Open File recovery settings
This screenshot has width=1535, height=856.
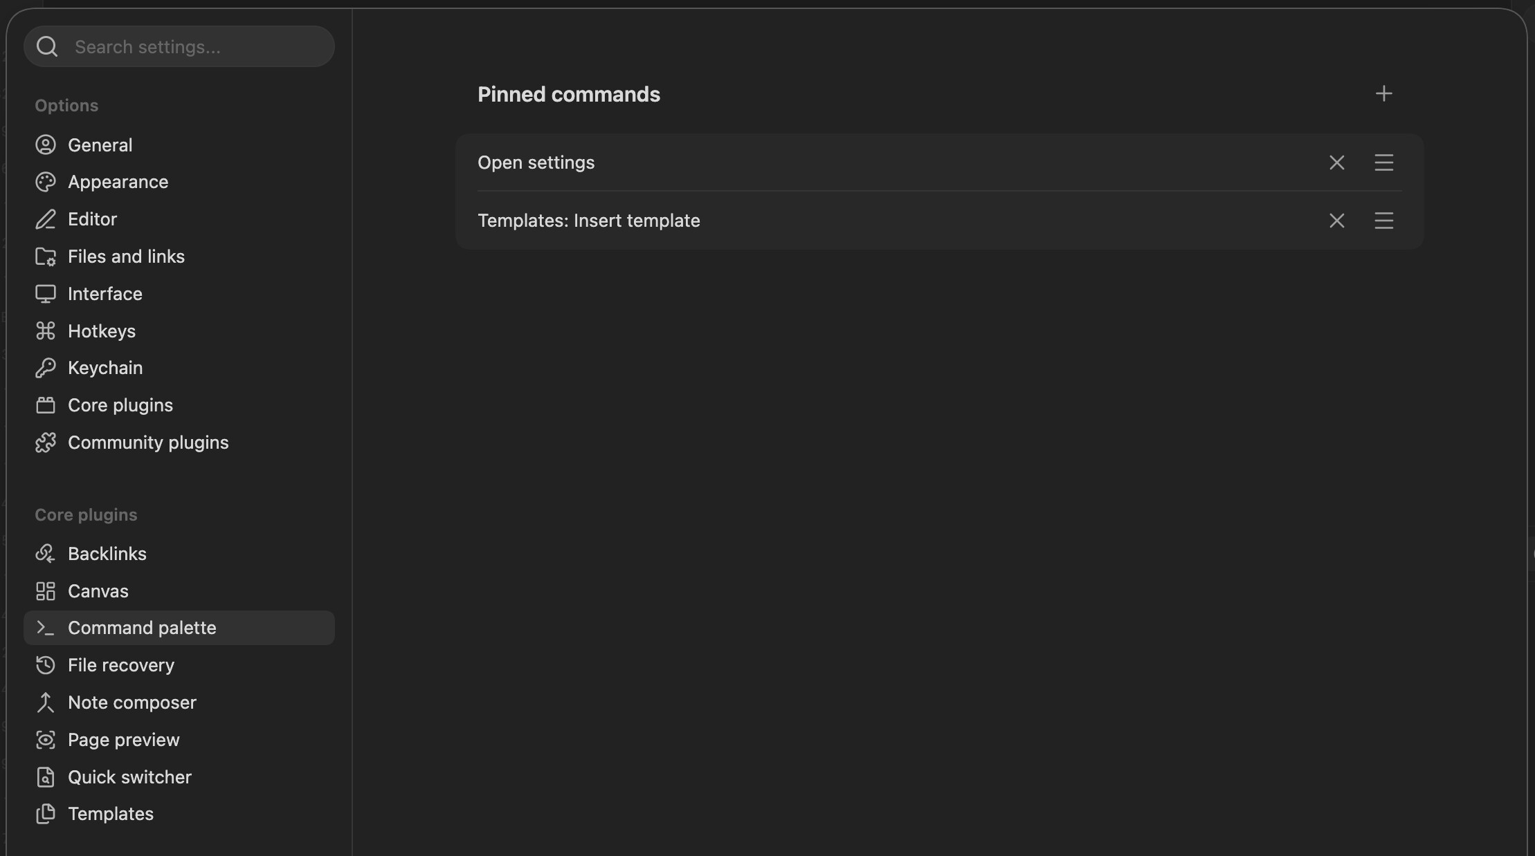[179, 665]
